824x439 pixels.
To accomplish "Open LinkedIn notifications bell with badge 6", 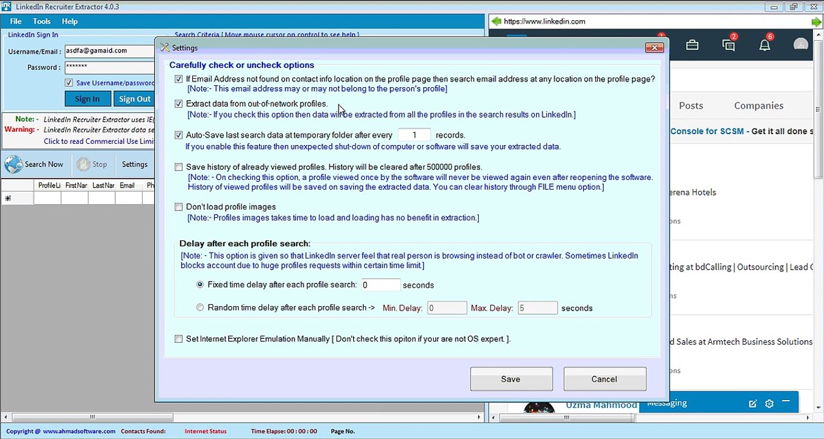I will tap(764, 45).
